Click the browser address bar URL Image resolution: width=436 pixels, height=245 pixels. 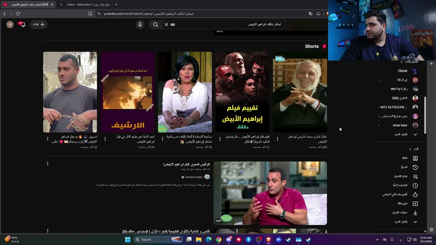coord(149,14)
